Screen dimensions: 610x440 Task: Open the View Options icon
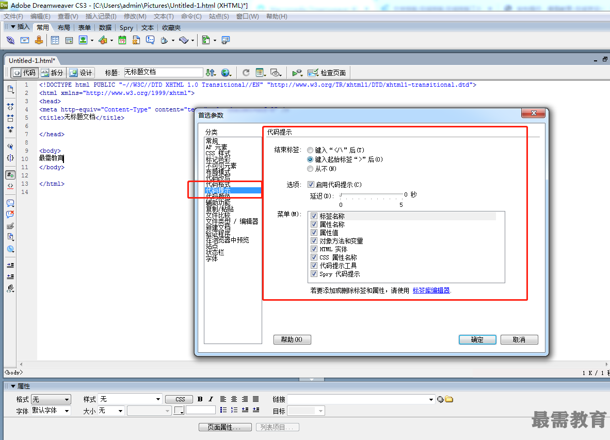[260, 72]
